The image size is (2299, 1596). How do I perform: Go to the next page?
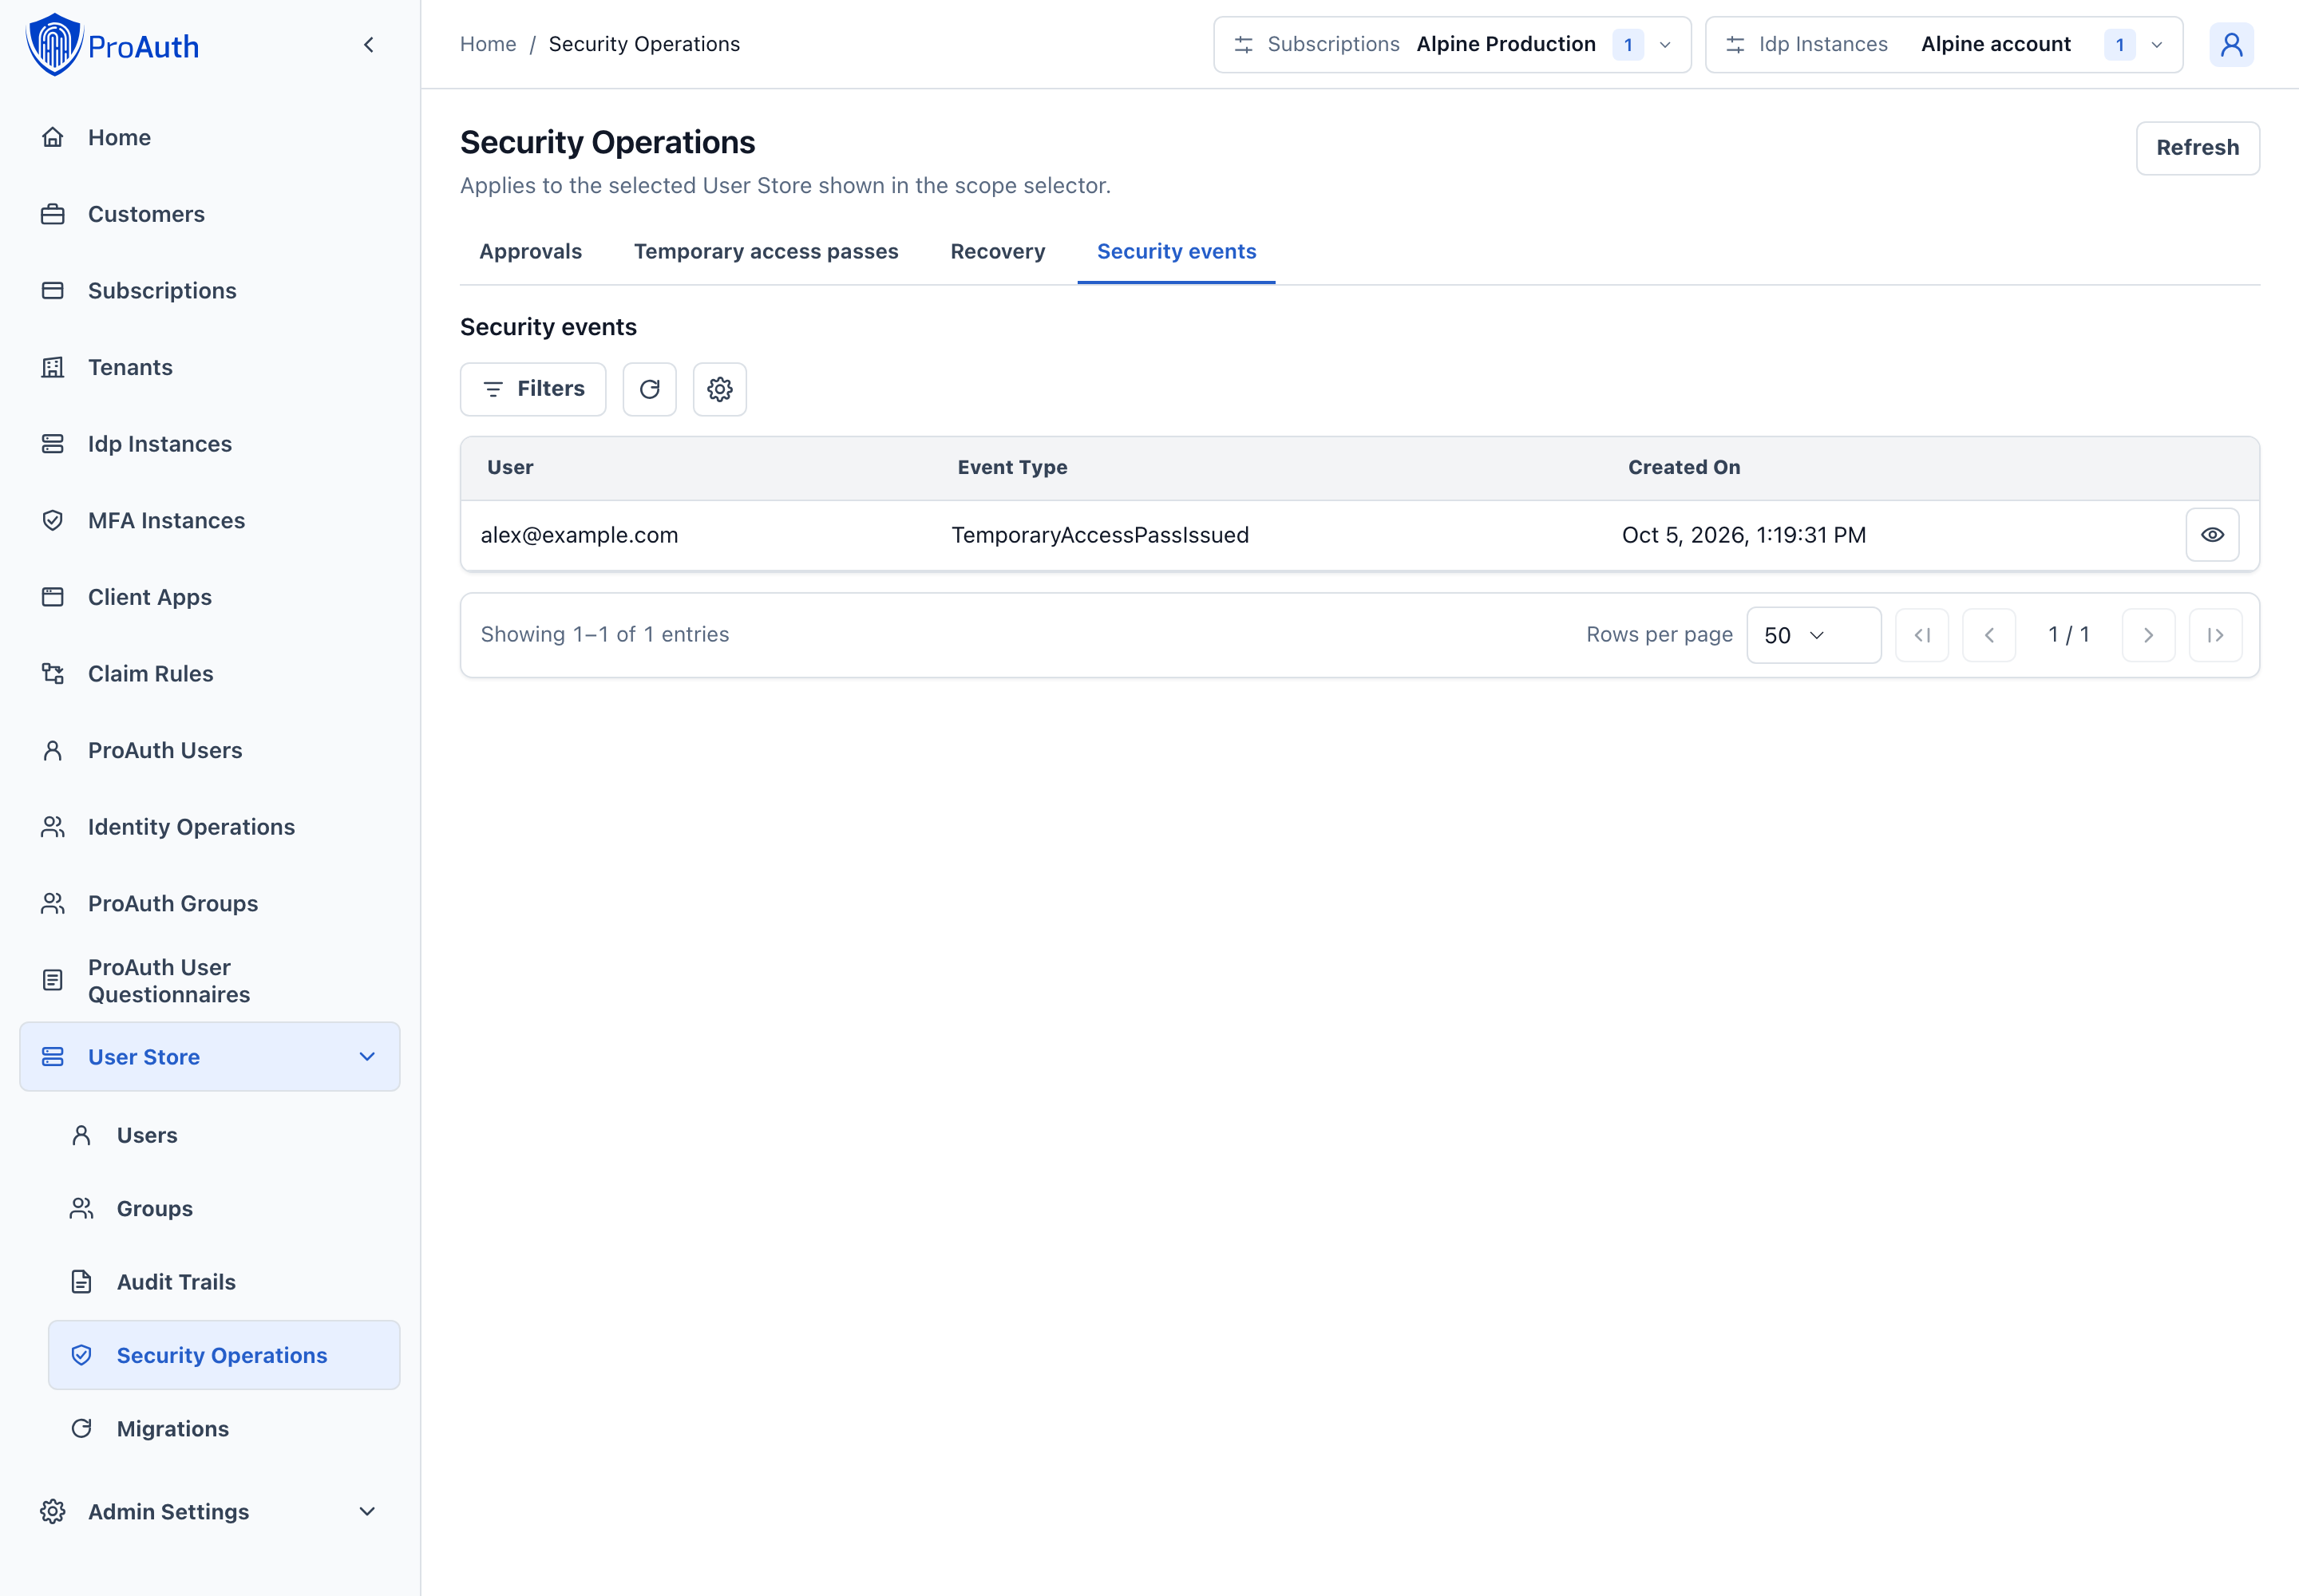[2148, 635]
